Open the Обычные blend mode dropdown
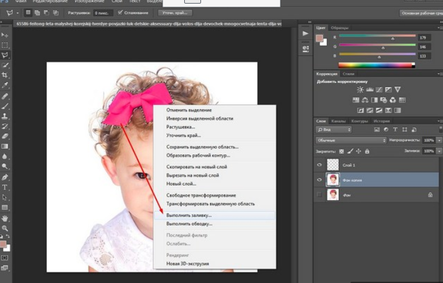 point(350,140)
